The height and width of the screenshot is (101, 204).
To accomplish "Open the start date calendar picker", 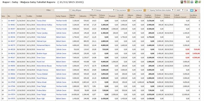I will (x=129, y=10).
